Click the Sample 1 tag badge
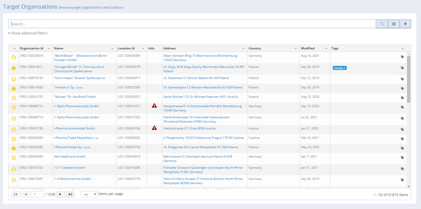This screenshot has height=209, width=421. pyautogui.click(x=339, y=68)
